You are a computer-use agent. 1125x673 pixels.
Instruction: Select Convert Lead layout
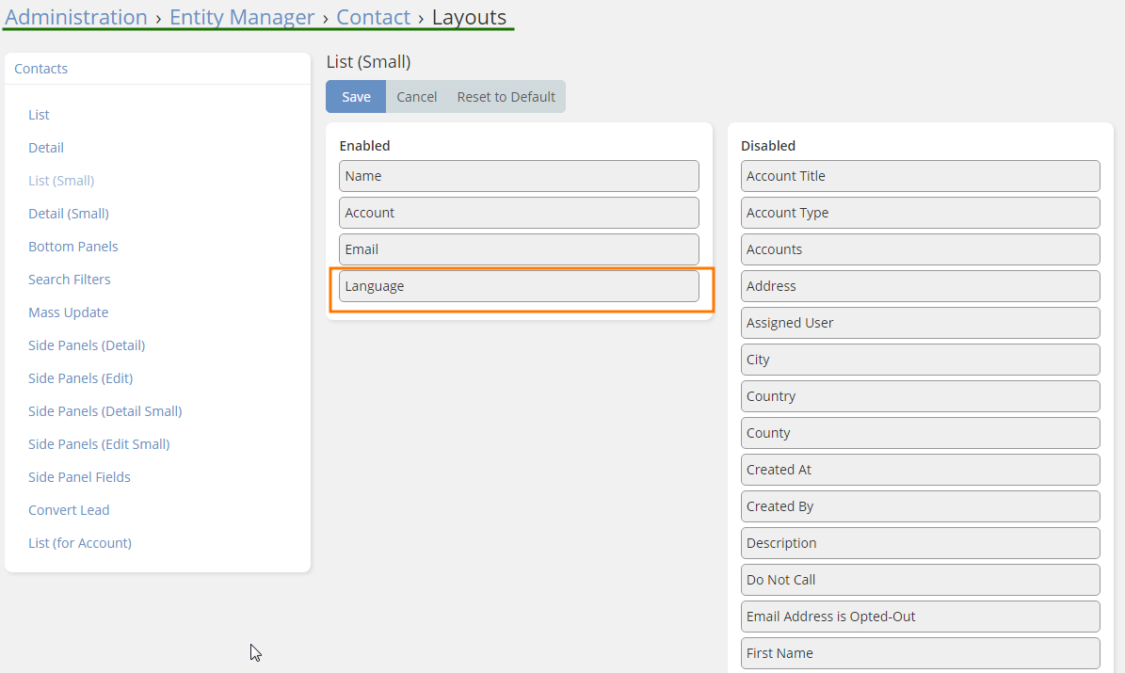pos(69,510)
